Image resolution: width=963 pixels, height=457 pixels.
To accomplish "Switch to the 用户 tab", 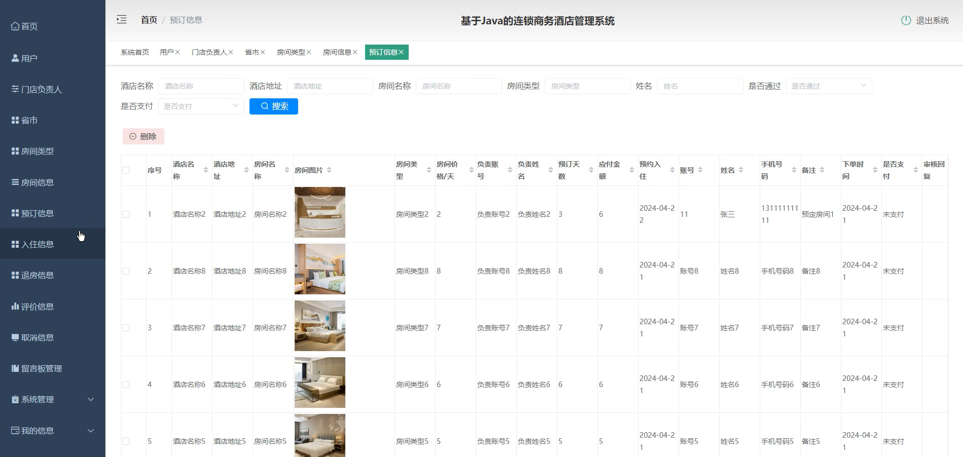I will click(166, 52).
